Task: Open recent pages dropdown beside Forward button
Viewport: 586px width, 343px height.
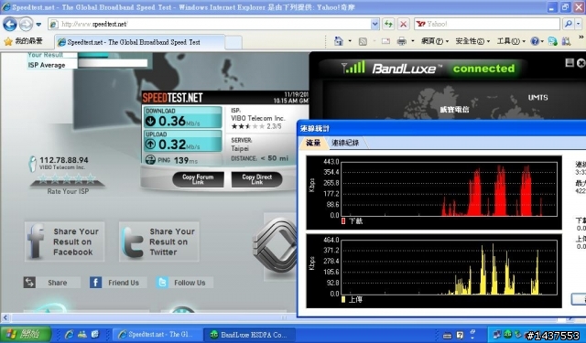Action: tap(38, 25)
